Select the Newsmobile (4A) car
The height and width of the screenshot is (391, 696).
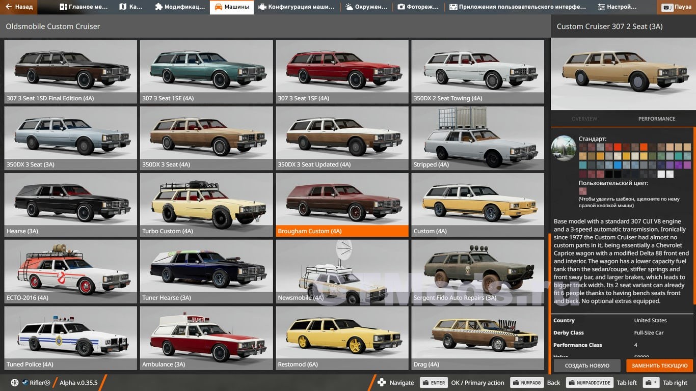pos(342,272)
